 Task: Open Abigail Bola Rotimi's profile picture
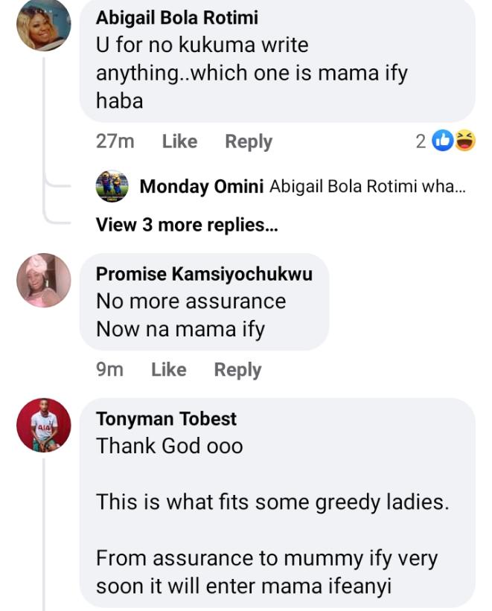[43, 25]
